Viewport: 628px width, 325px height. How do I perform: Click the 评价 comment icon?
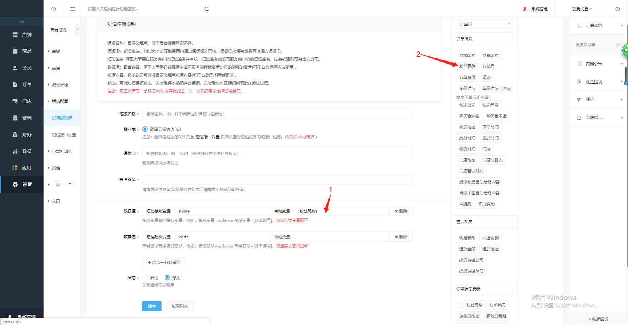tap(579, 100)
